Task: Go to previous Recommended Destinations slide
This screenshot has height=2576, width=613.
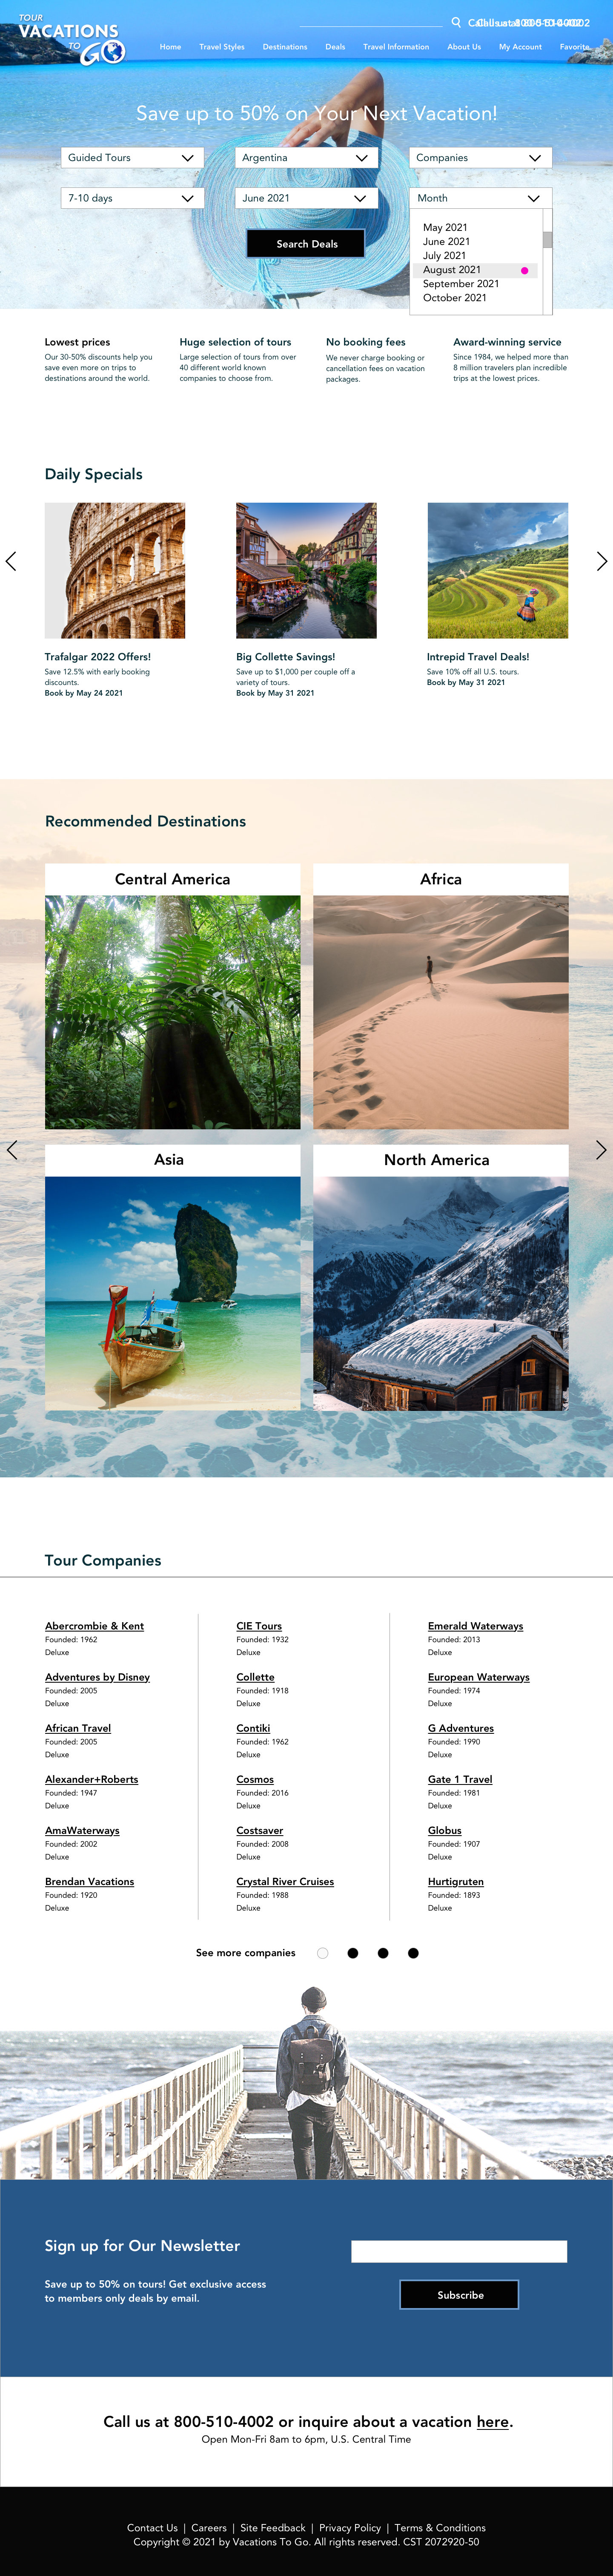Action: point(11,1150)
